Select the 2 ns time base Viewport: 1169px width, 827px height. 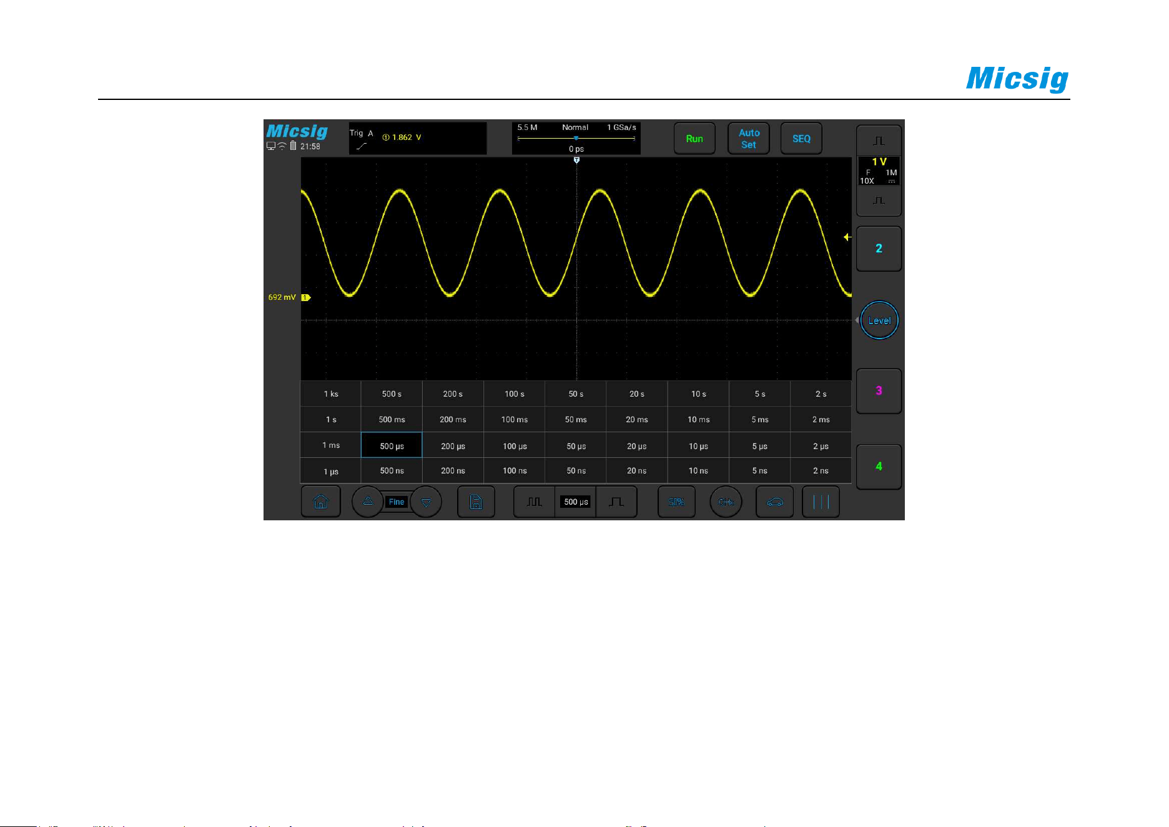(x=821, y=471)
